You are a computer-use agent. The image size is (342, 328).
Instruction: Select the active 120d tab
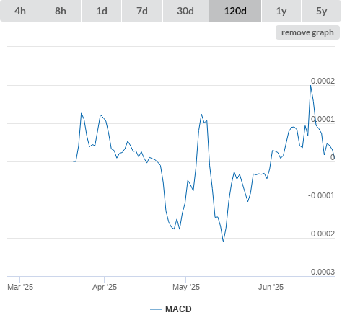tap(235, 11)
